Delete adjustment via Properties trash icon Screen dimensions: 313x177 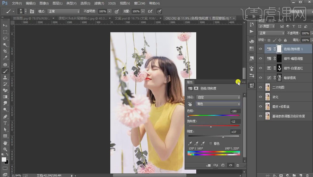click(238, 165)
